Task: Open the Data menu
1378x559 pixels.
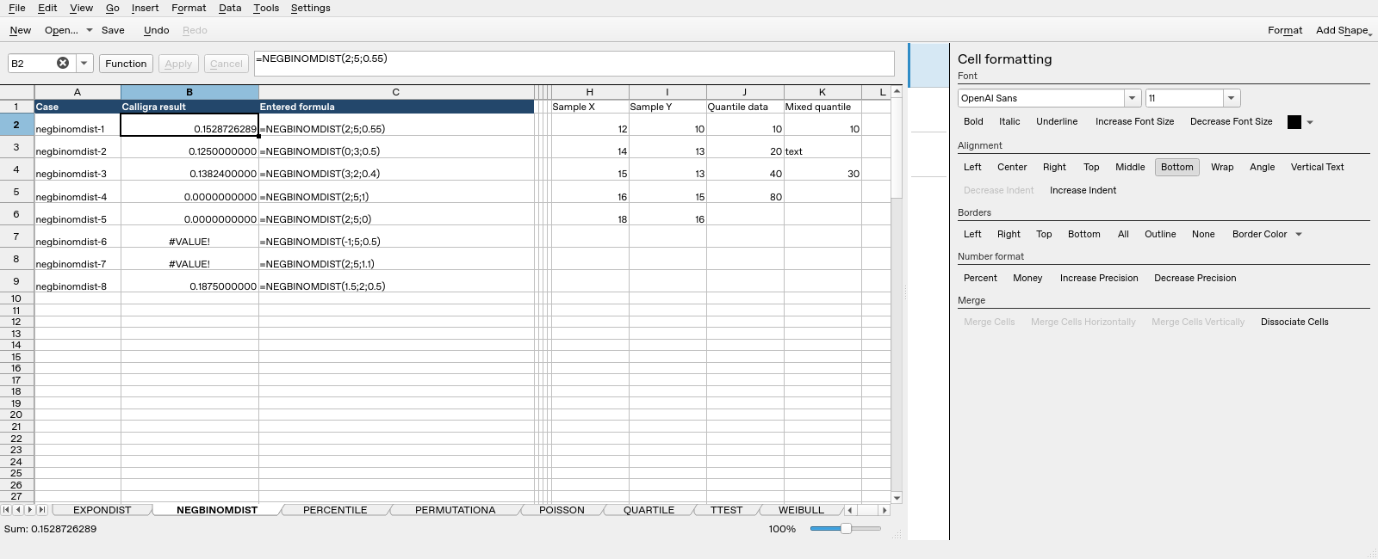Action: (x=229, y=8)
